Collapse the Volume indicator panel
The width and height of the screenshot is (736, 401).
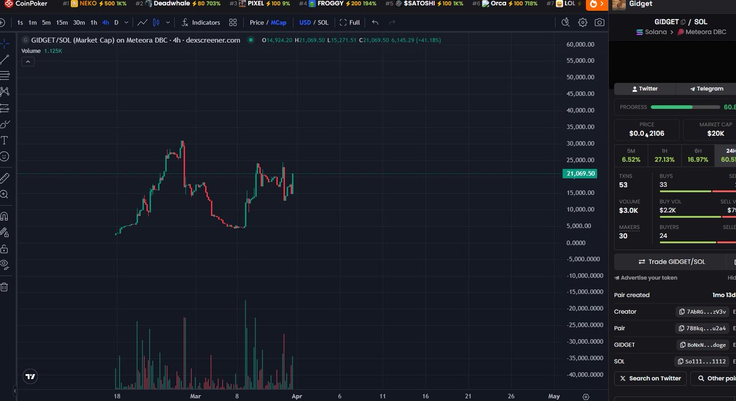[28, 61]
